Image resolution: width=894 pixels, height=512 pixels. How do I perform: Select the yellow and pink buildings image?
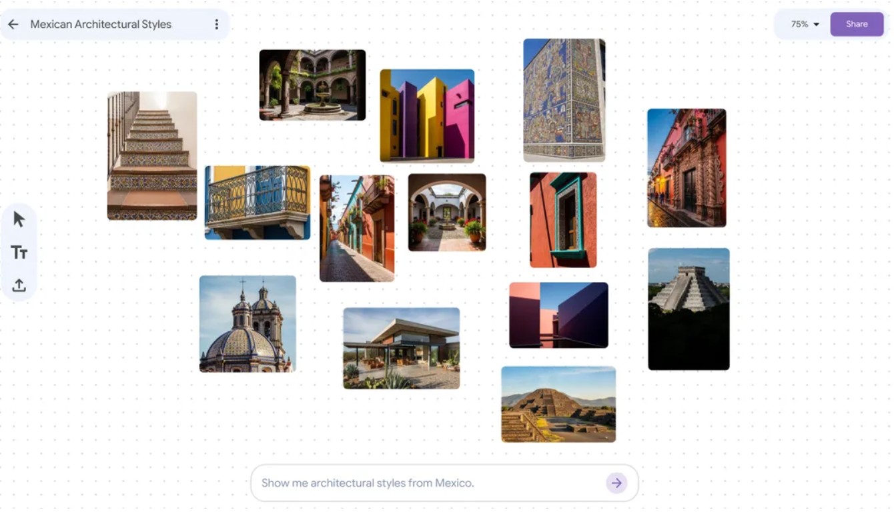(427, 116)
